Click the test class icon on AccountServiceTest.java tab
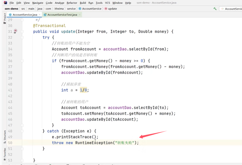Screen dimensions: 242x165 (45, 15)
